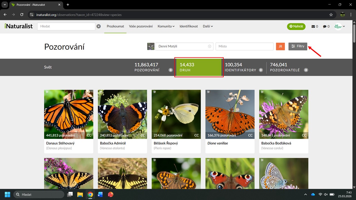Expand the Další dropdown menu
The height and width of the screenshot is (200, 356).
pos(208,26)
